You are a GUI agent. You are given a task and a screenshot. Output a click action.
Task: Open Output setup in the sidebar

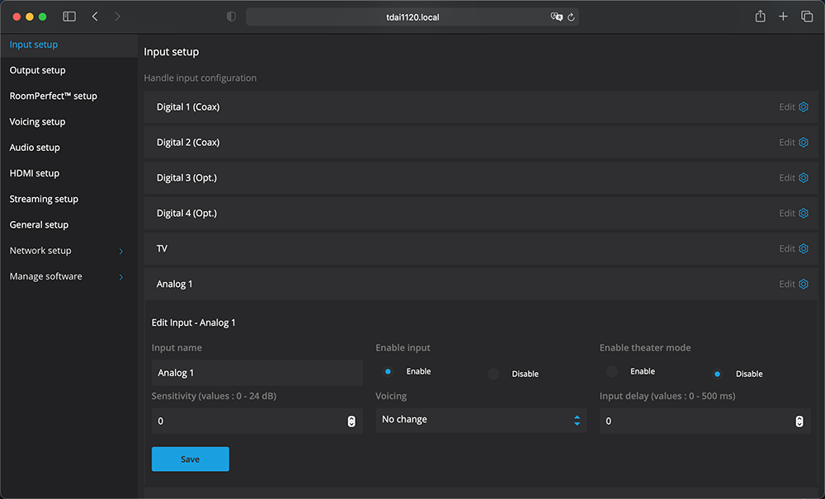[37, 70]
